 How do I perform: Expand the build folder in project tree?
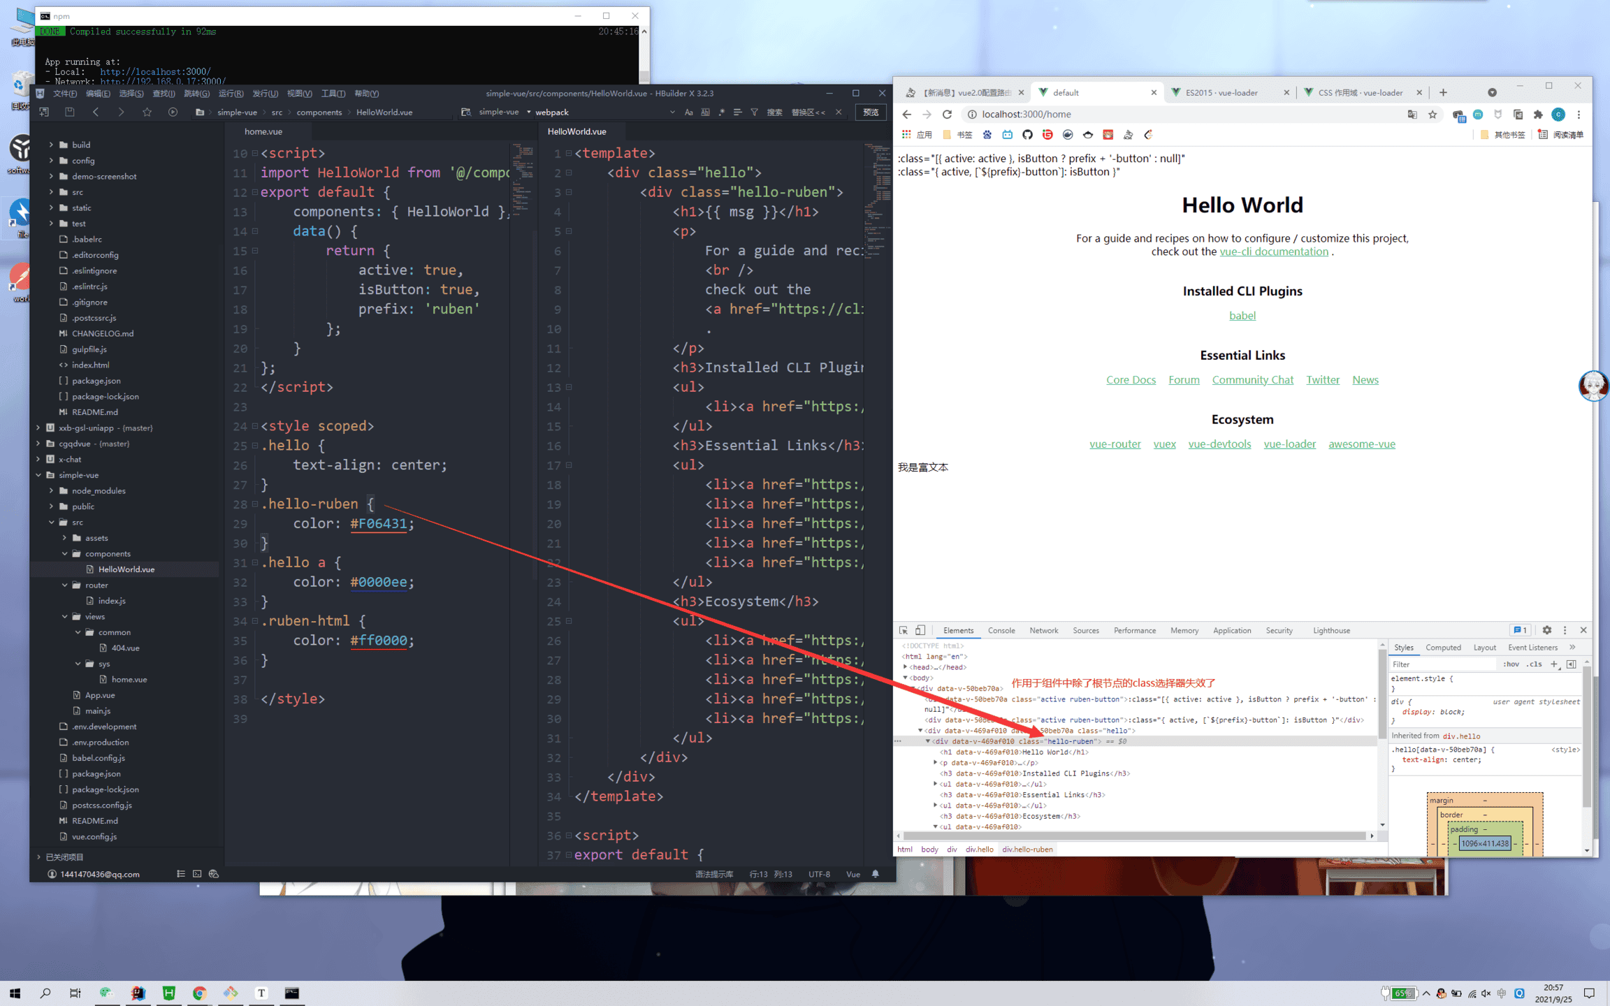coord(51,145)
